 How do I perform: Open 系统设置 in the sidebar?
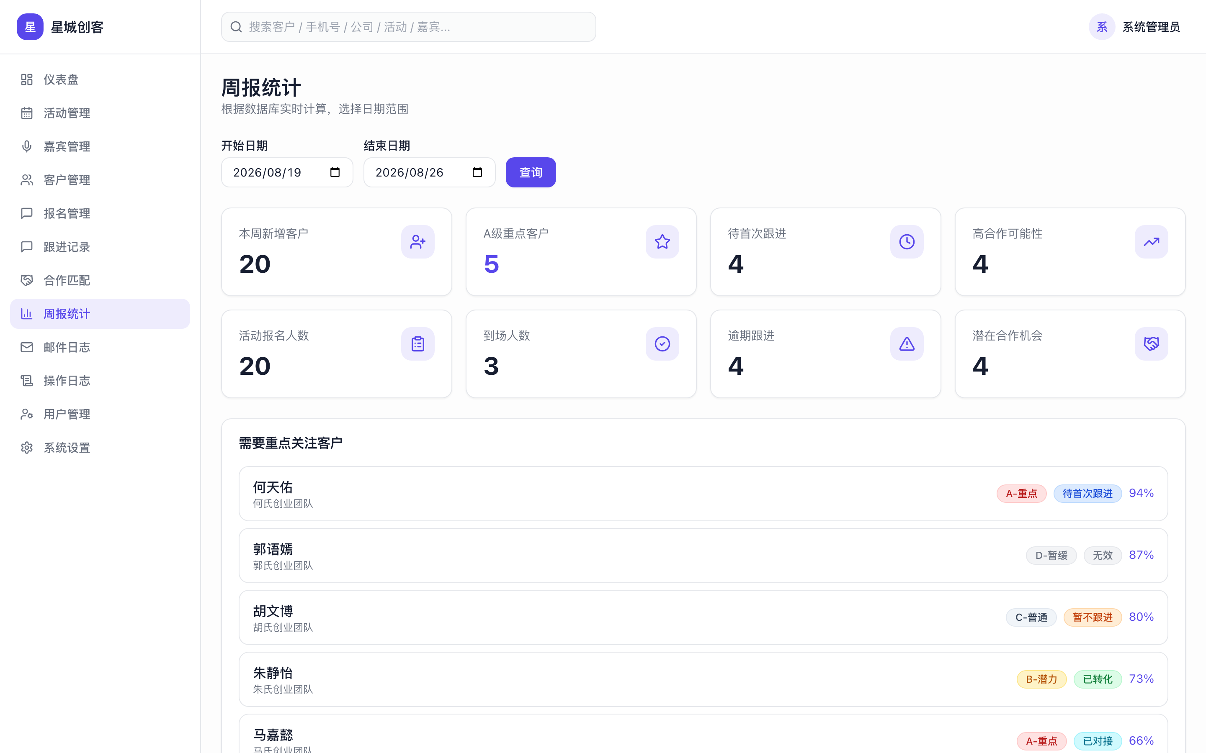(100, 448)
